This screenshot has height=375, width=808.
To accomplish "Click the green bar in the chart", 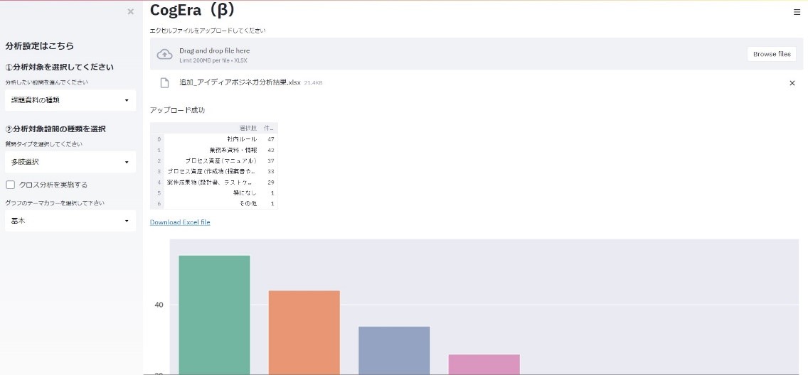I will point(214,312).
